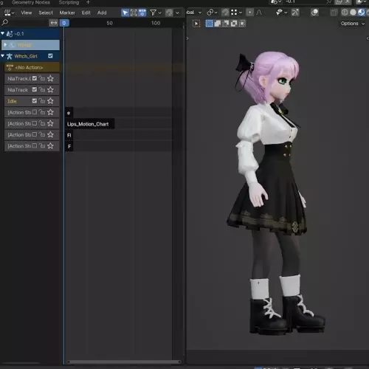Set selection mode to new selection

(x=210, y=24)
